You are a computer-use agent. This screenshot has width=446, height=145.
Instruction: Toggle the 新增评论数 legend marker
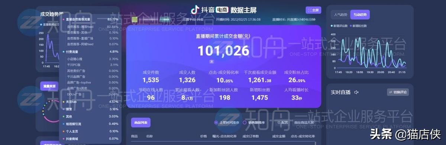point(332,26)
